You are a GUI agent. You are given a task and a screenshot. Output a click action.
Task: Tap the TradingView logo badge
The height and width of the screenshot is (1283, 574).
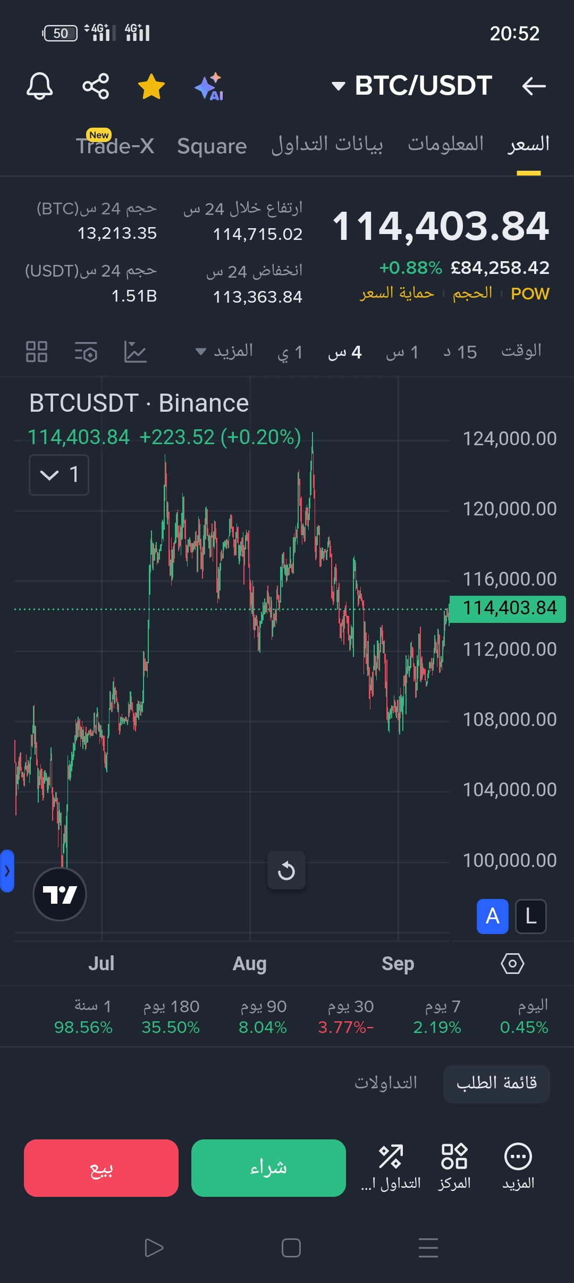pos(60,894)
